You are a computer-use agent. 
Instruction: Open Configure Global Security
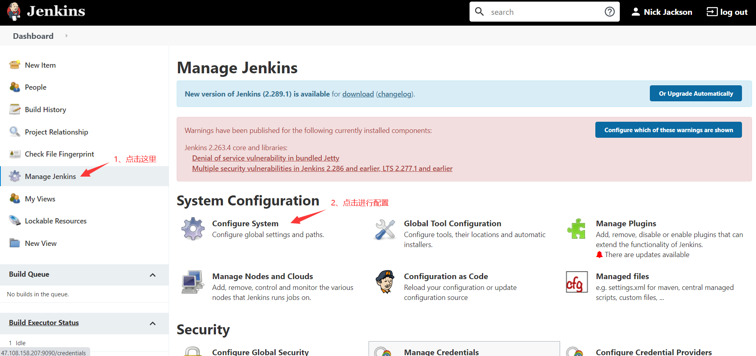pos(260,352)
